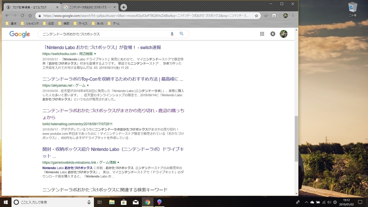Open the あっち bookmarks folder
This screenshot has height=207, width=368.
[98, 23]
